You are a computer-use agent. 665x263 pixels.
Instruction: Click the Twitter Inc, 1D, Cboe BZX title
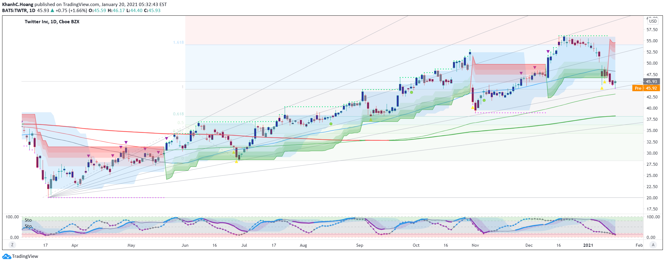(x=52, y=22)
